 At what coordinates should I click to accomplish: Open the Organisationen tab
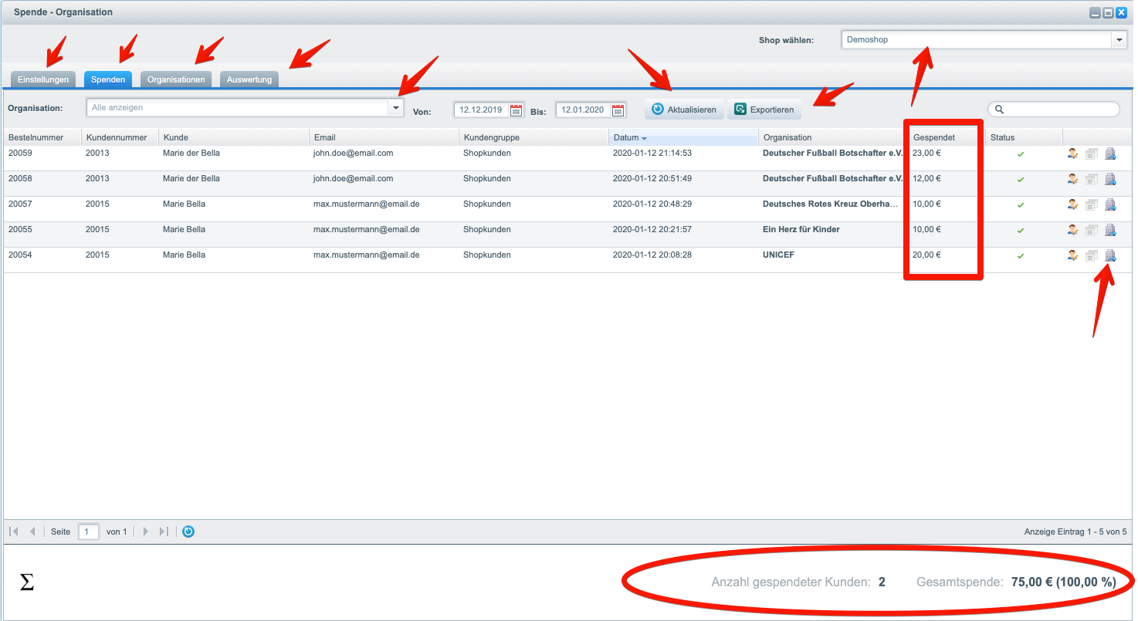[x=176, y=79]
